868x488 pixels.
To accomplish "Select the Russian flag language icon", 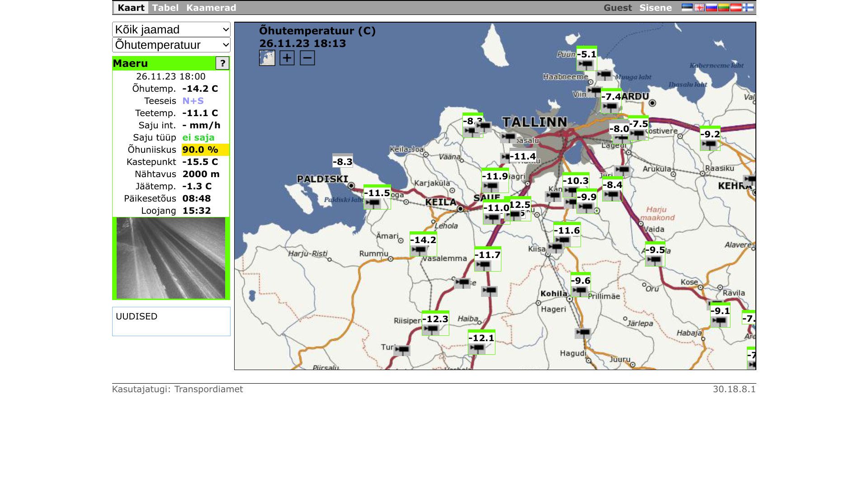I will [712, 7].
